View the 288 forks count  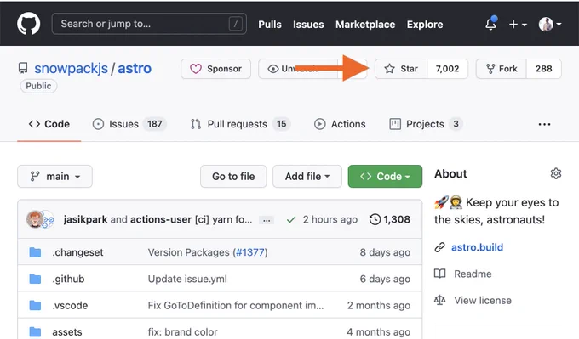[x=543, y=69]
